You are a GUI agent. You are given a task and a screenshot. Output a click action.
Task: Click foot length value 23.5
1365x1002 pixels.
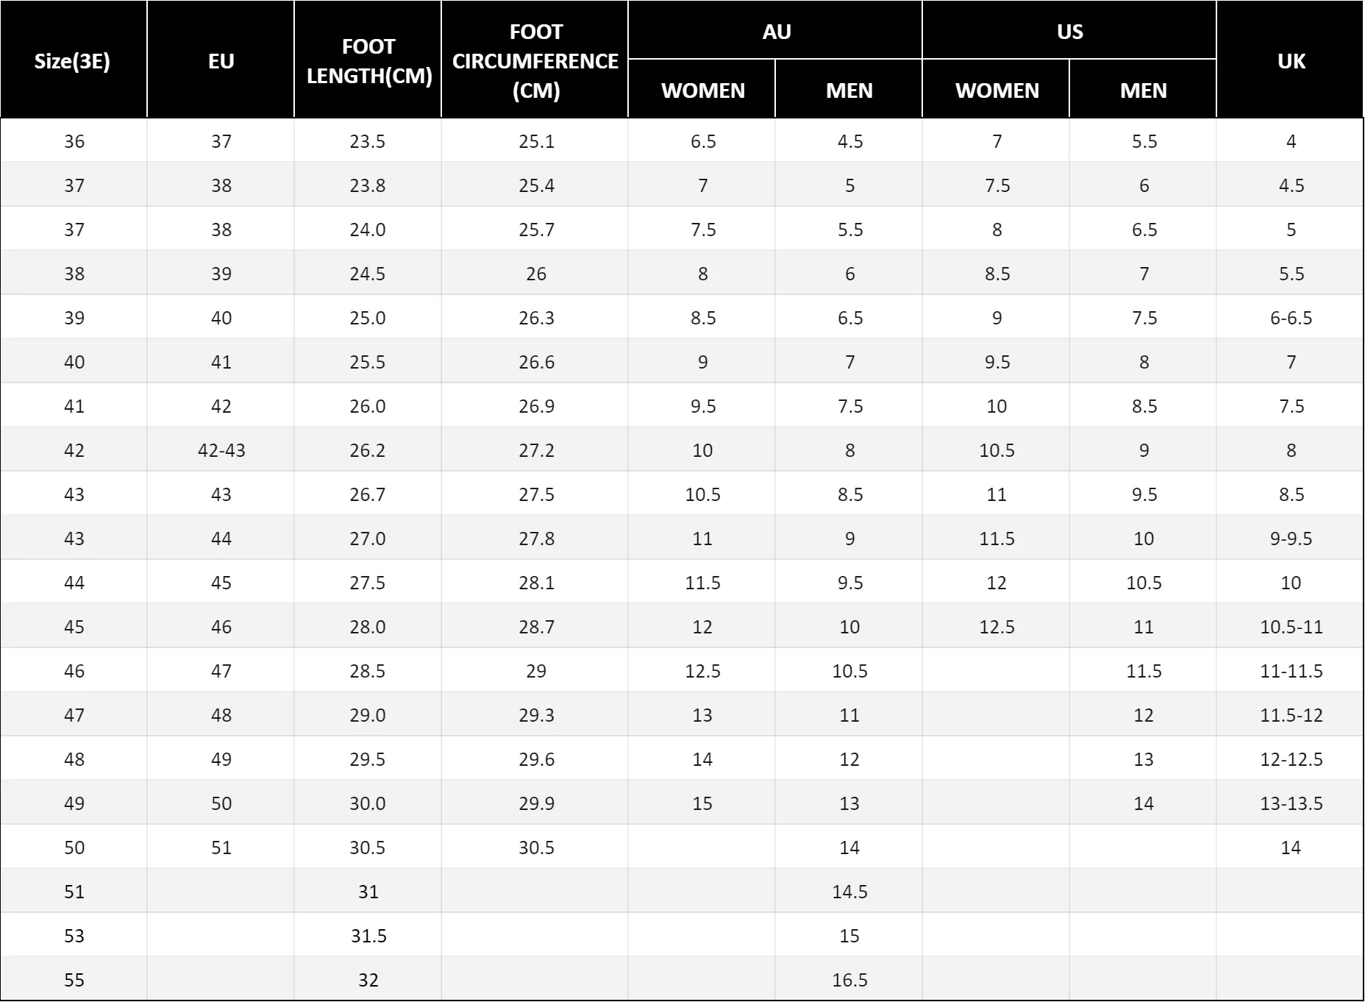point(367,141)
